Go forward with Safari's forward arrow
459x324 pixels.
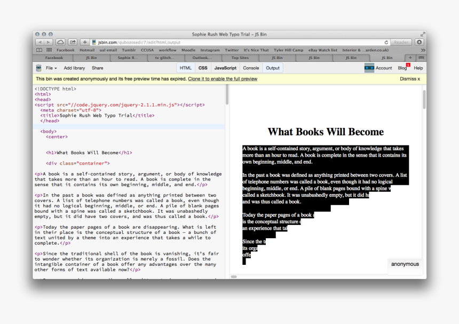coord(49,42)
